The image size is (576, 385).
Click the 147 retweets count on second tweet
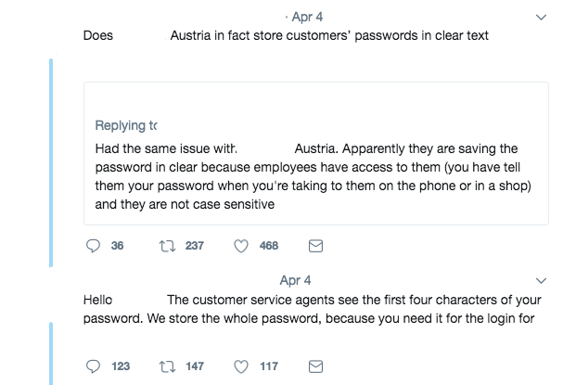click(194, 366)
